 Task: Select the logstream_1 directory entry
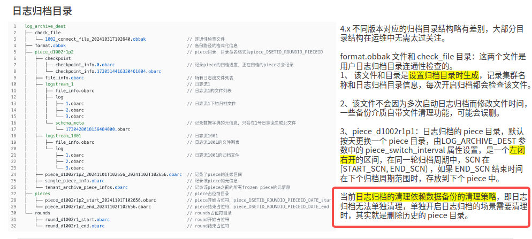[x=59, y=84]
